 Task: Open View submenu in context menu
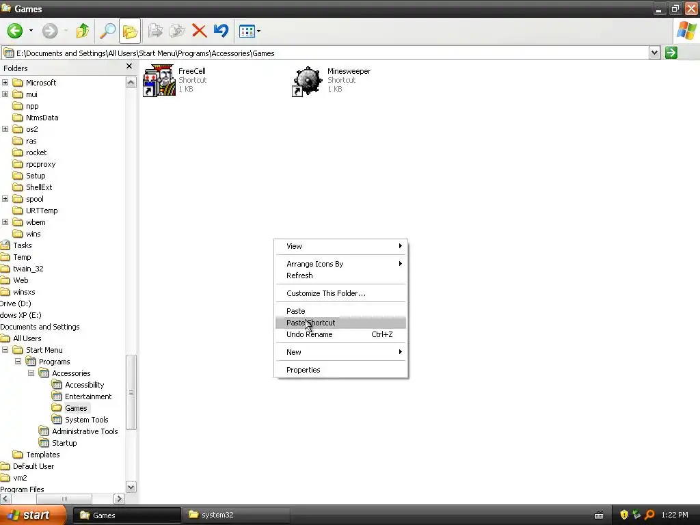pos(340,246)
